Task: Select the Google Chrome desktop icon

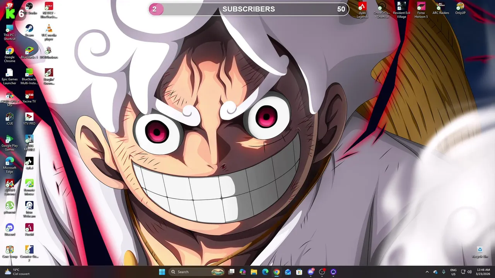Action: [x=10, y=54]
